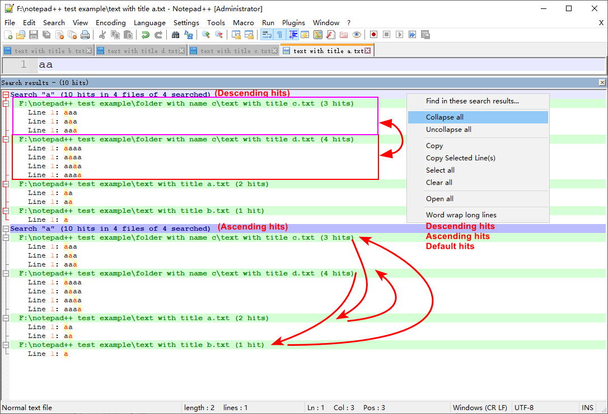Collapse title b.txt (1 hit) in first search
The height and width of the screenshot is (414, 608).
point(6,211)
